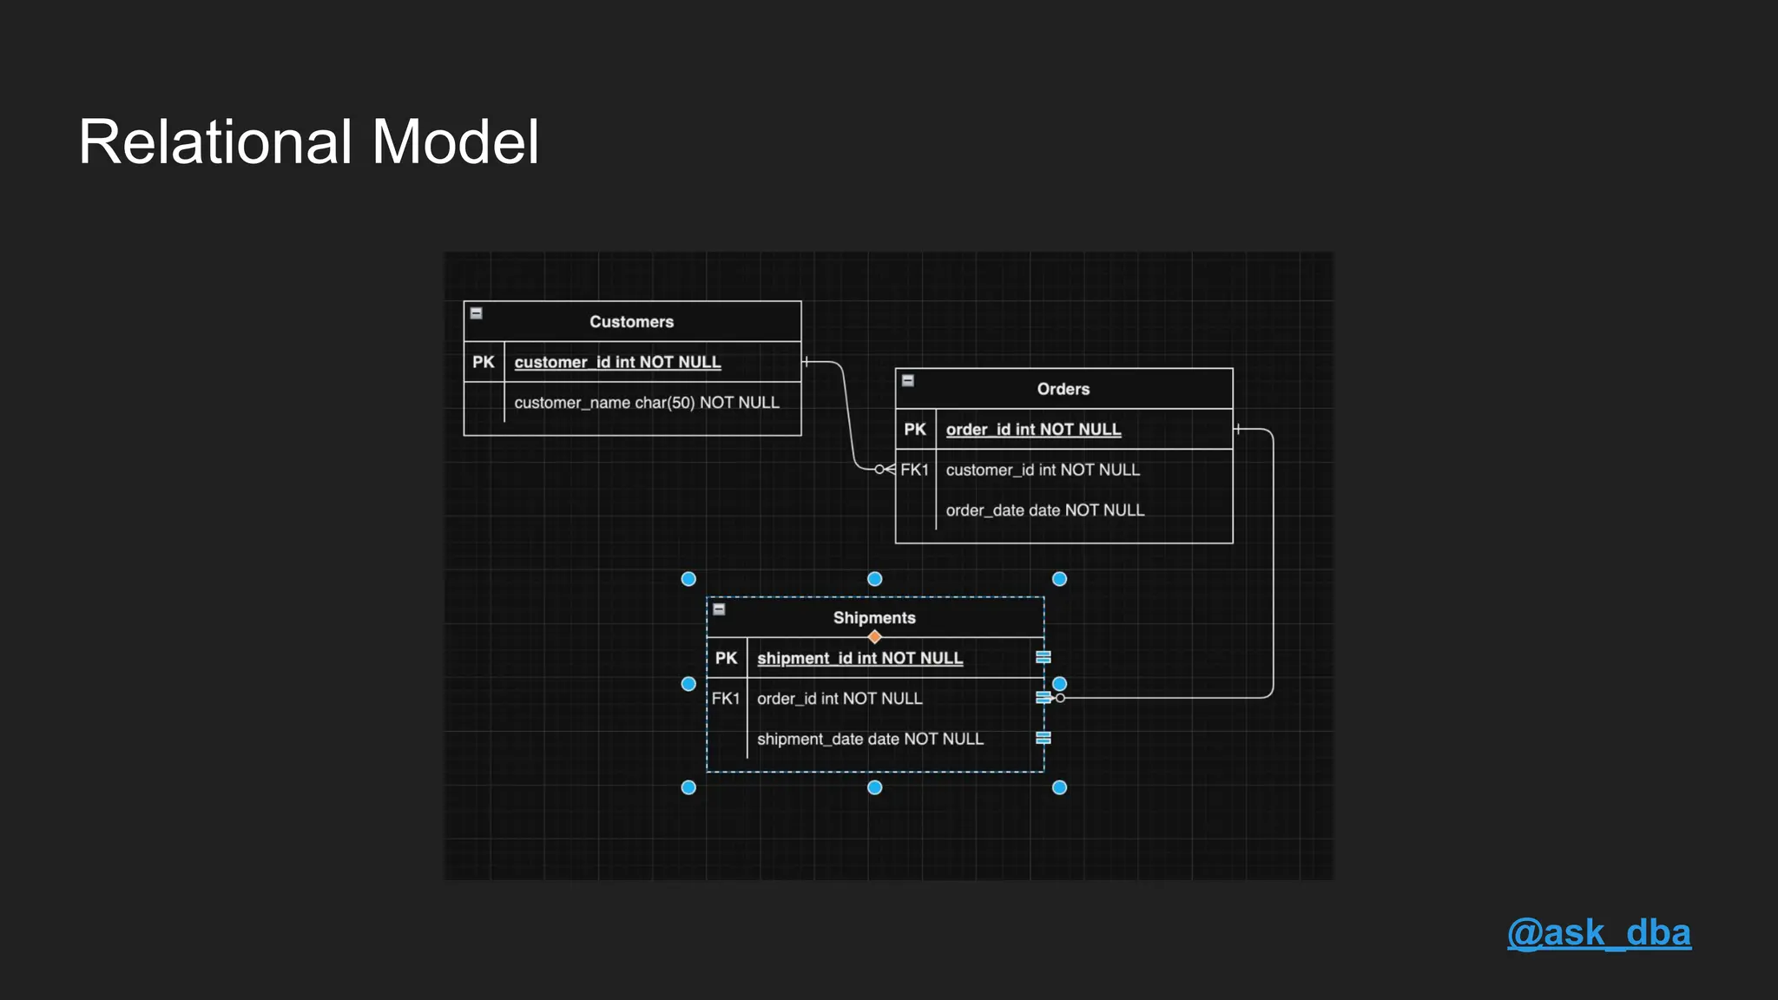Click the Relational Model slide title
1778x1000 pixels.
(x=309, y=141)
